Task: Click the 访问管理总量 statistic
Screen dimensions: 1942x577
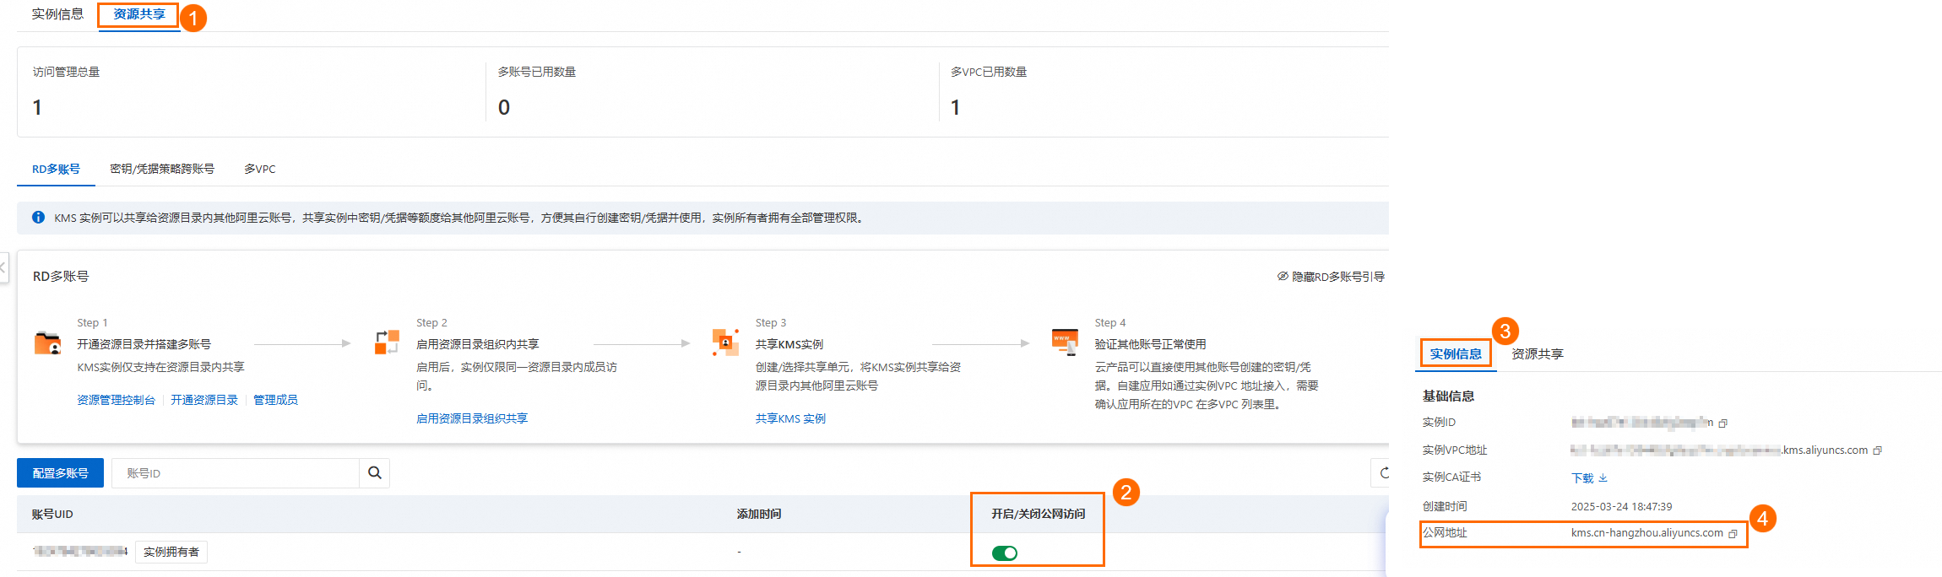Action: click(x=66, y=91)
